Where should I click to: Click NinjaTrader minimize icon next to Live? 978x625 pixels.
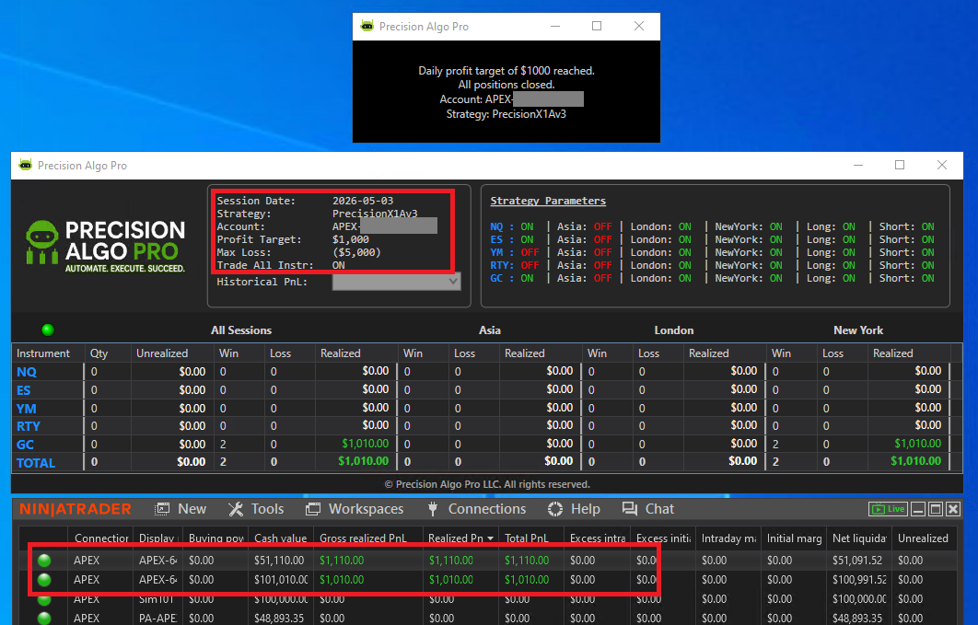tap(918, 509)
